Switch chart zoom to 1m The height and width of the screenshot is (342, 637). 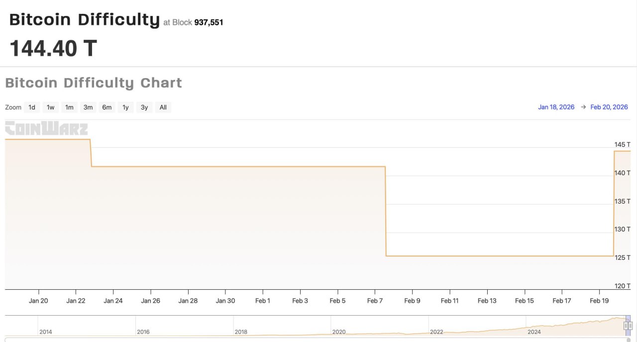(x=69, y=107)
